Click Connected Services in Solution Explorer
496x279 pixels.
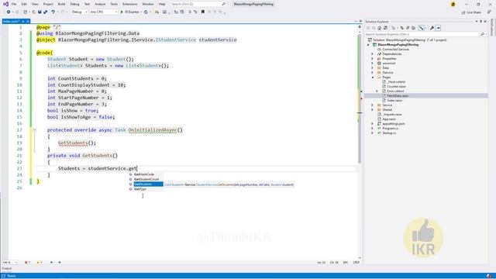pos(395,50)
